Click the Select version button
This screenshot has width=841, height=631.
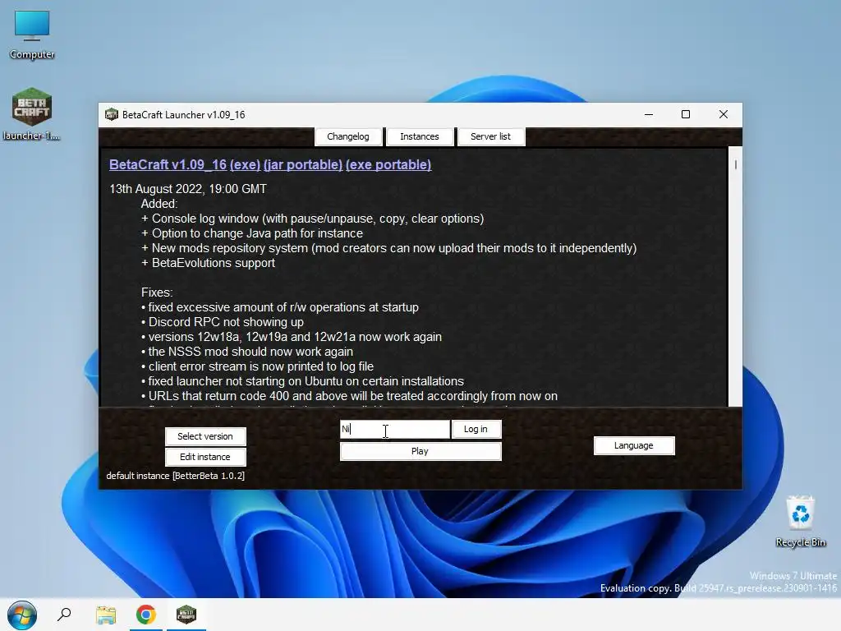point(205,436)
